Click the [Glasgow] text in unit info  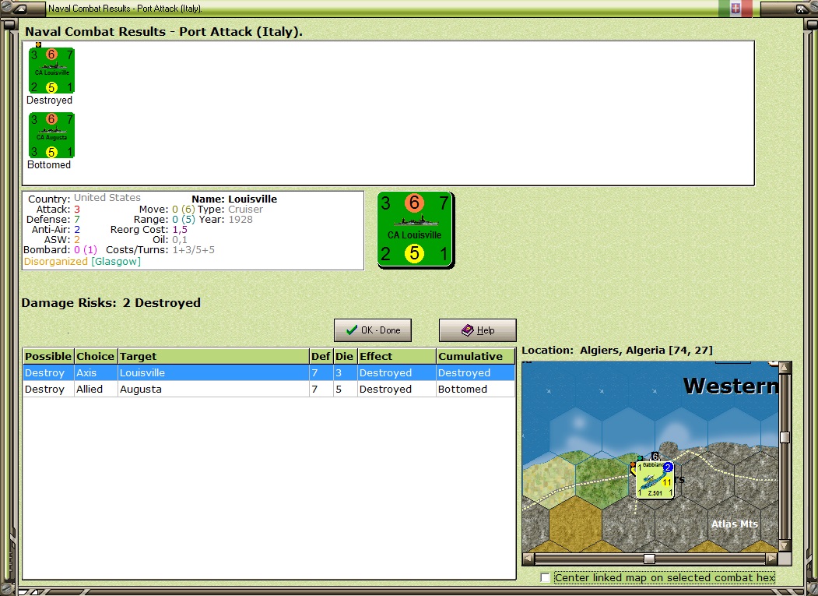pyautogui.click(x=116, y=261)
